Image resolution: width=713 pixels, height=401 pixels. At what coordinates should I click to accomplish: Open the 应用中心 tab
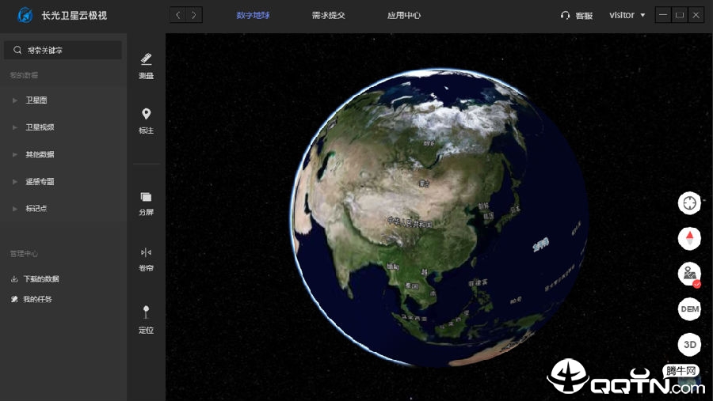coord(404,15)
